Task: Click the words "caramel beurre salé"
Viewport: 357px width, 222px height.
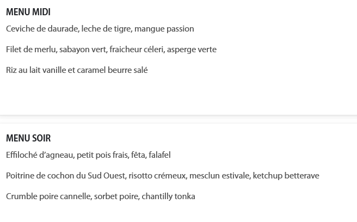Action: [112, 70]
